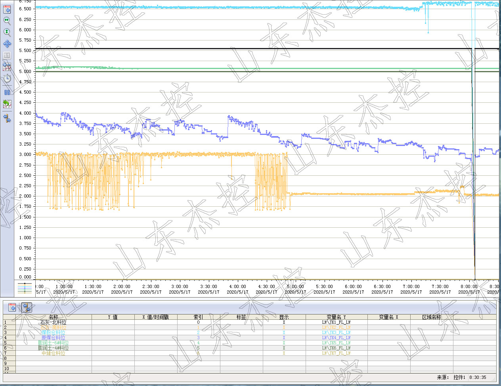
Task: Click Y-axis value 3.000
Action: [25, 154]
